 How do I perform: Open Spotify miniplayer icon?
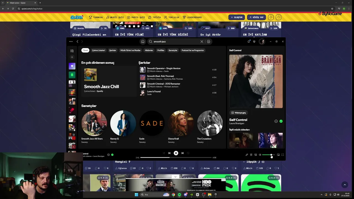pos(278,155)
